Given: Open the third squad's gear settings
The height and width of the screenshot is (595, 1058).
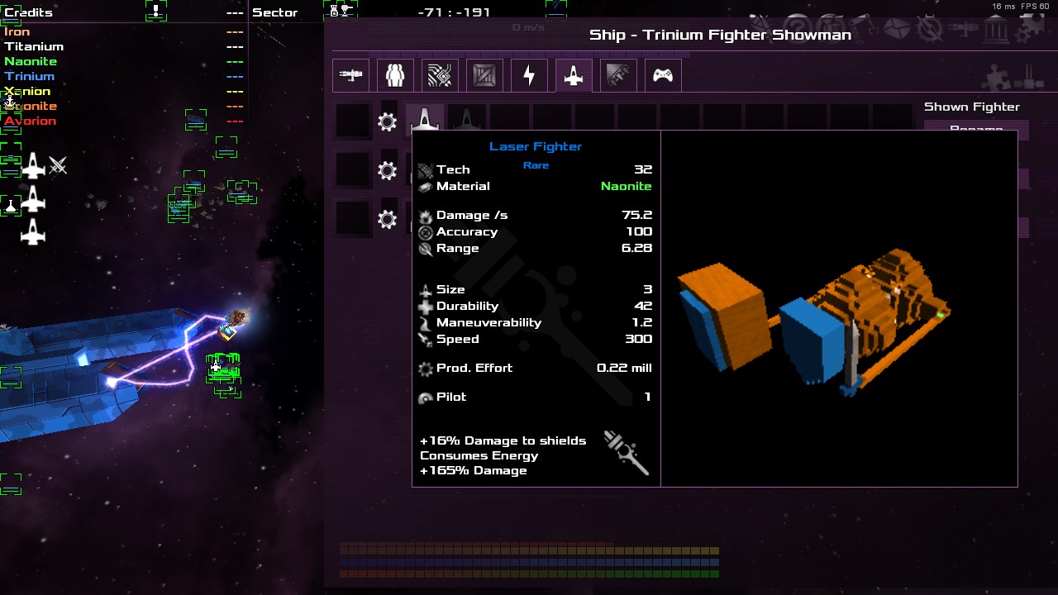Looking at the screenshot, I should pyautogui.click(x=387, y=220).
